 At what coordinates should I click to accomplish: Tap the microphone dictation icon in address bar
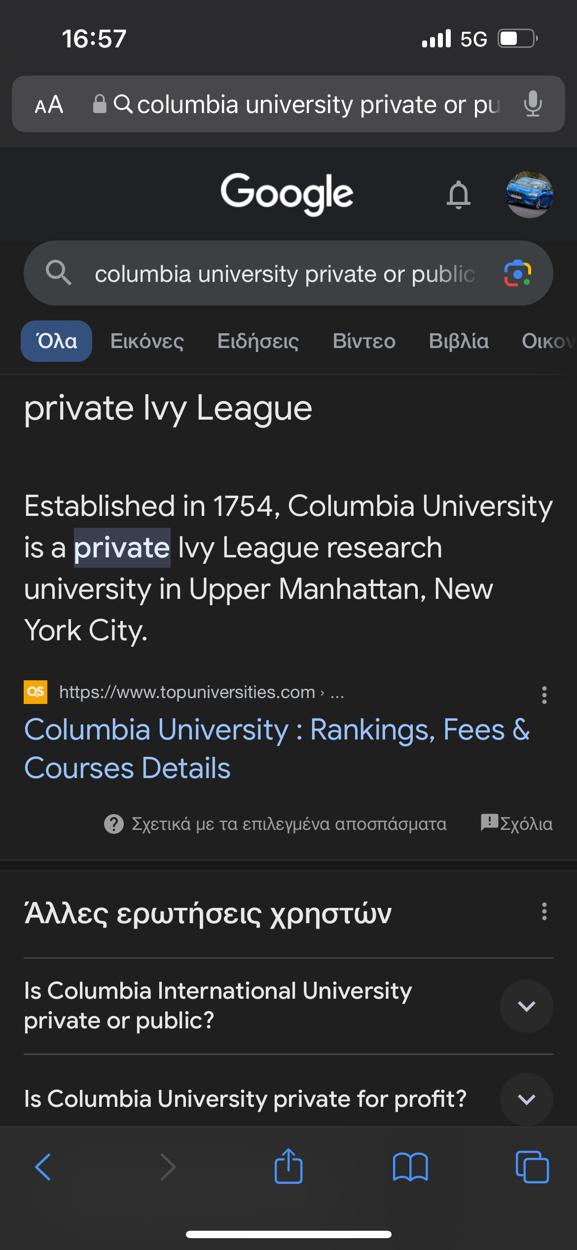click(x=533, y=104)
